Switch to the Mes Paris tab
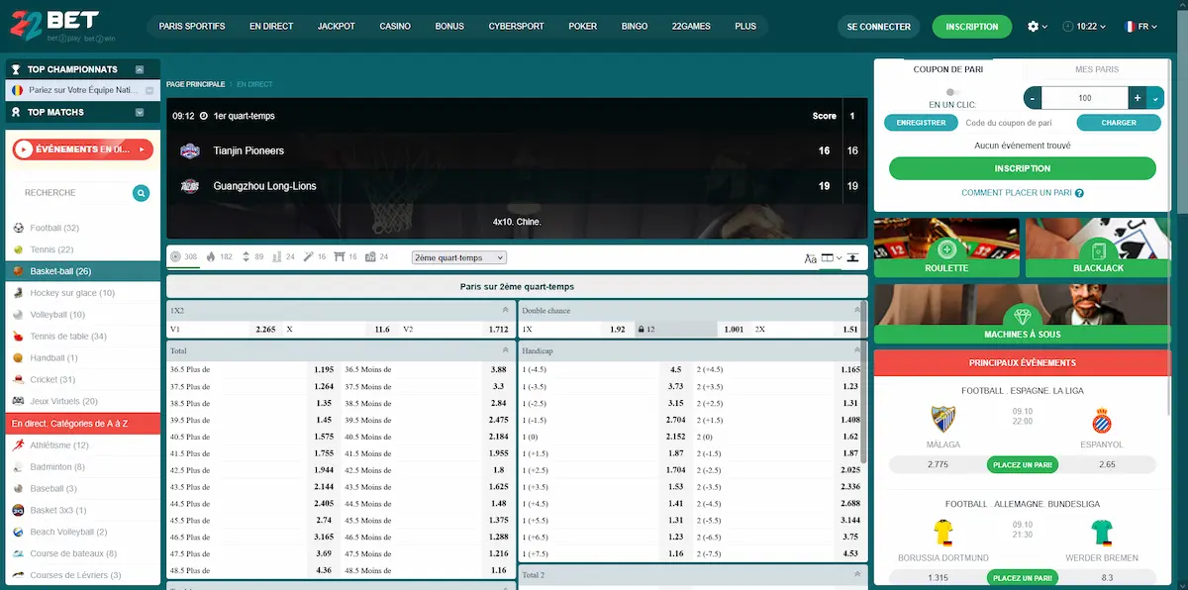Viewport: 1188px width, 590px height. 1097,69
